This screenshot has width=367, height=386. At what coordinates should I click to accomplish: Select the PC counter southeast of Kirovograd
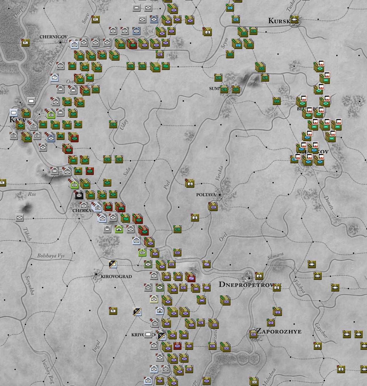tap(113, 311)
